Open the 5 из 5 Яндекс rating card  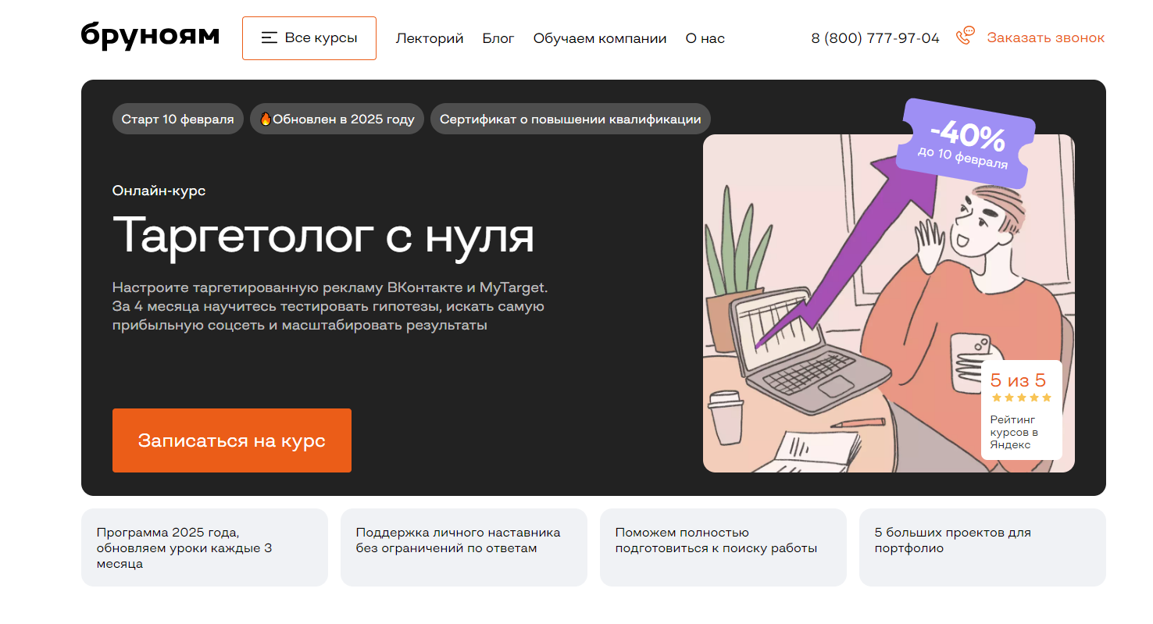[1022, 410]
